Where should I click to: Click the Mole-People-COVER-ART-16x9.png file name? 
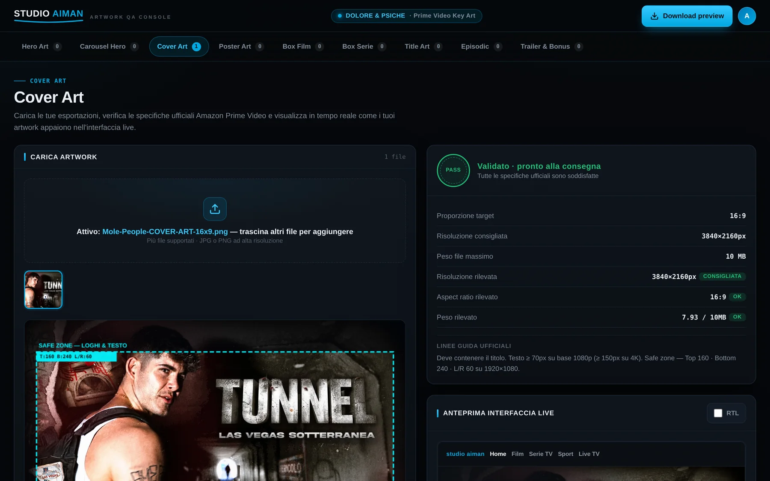point(165,232)
